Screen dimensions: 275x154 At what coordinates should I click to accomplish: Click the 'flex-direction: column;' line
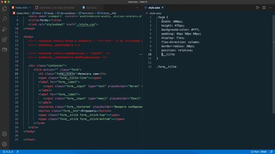[x=180, y=42]
